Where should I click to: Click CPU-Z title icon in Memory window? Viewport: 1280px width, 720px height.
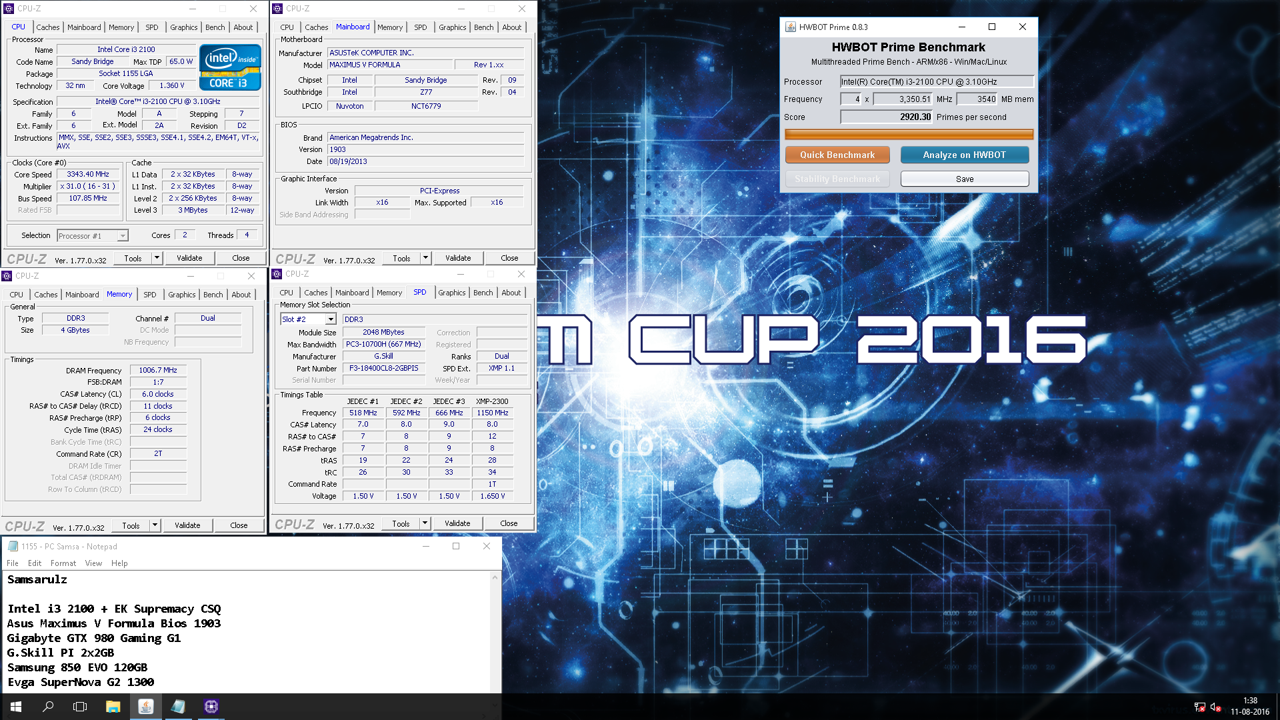(x=7, y=276)
